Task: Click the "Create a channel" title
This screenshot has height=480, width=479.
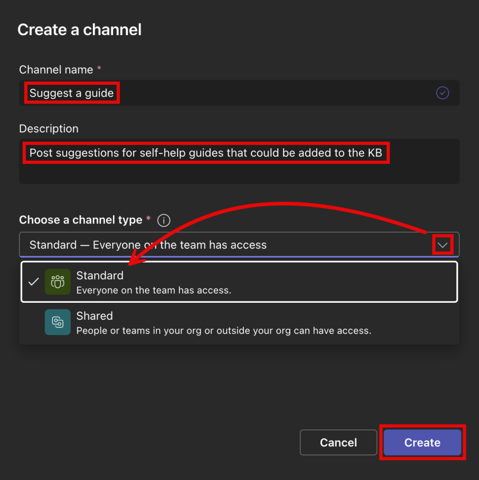Action: click(79, 30)
